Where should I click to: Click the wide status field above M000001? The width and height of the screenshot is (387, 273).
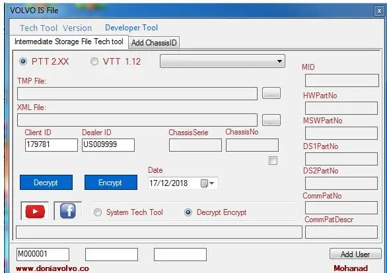tap(159, 232)
